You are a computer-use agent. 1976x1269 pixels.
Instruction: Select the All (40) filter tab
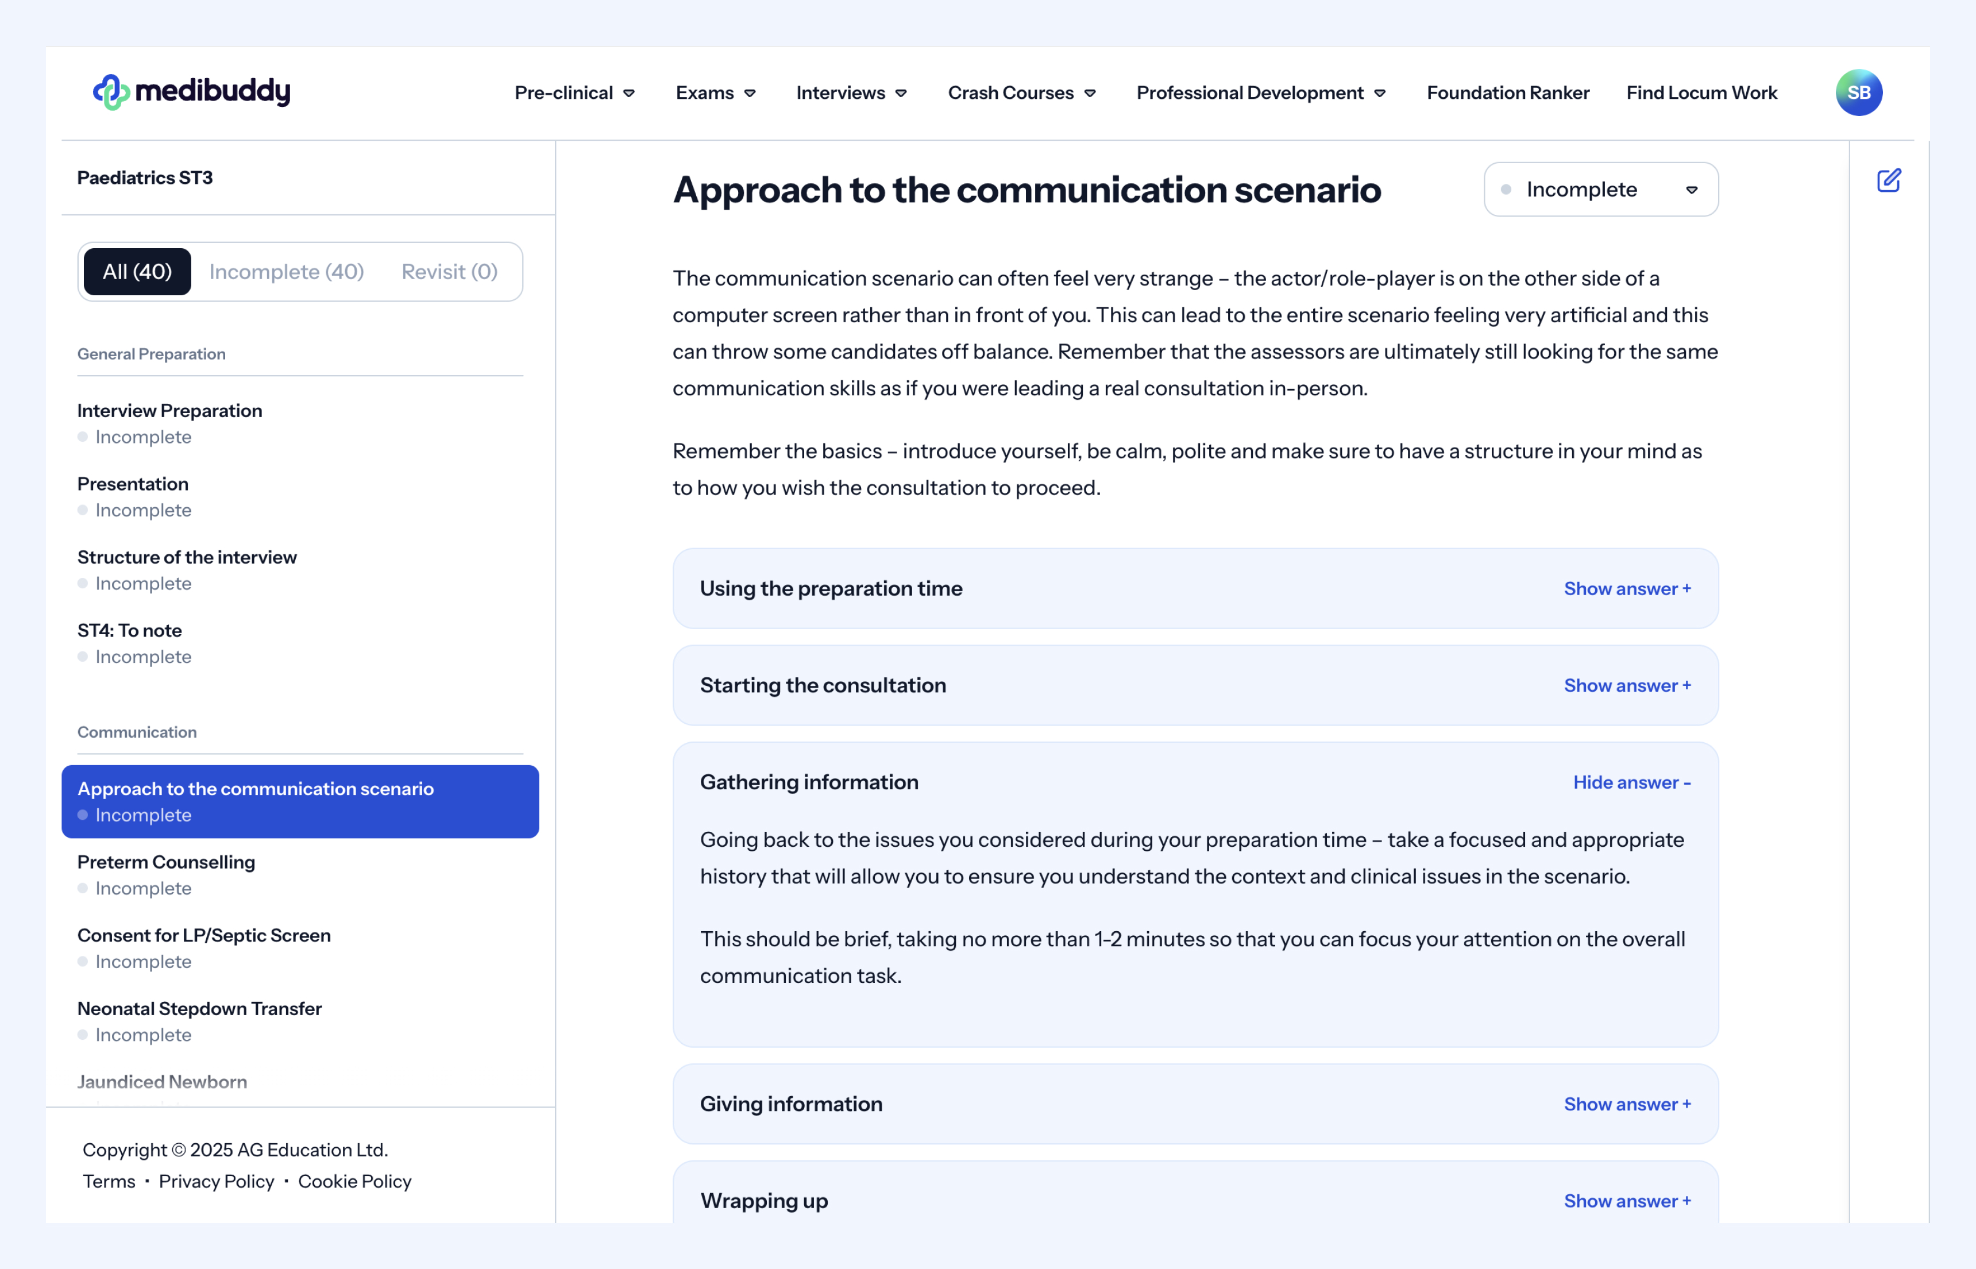138,272
